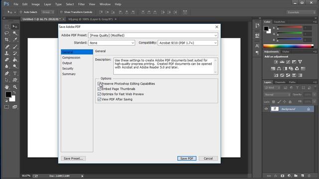Image resolution: width=319 pixels, height=179 pixels.
Task: Close the Save Adobe PDF dialog
Action: pos(217,27)
